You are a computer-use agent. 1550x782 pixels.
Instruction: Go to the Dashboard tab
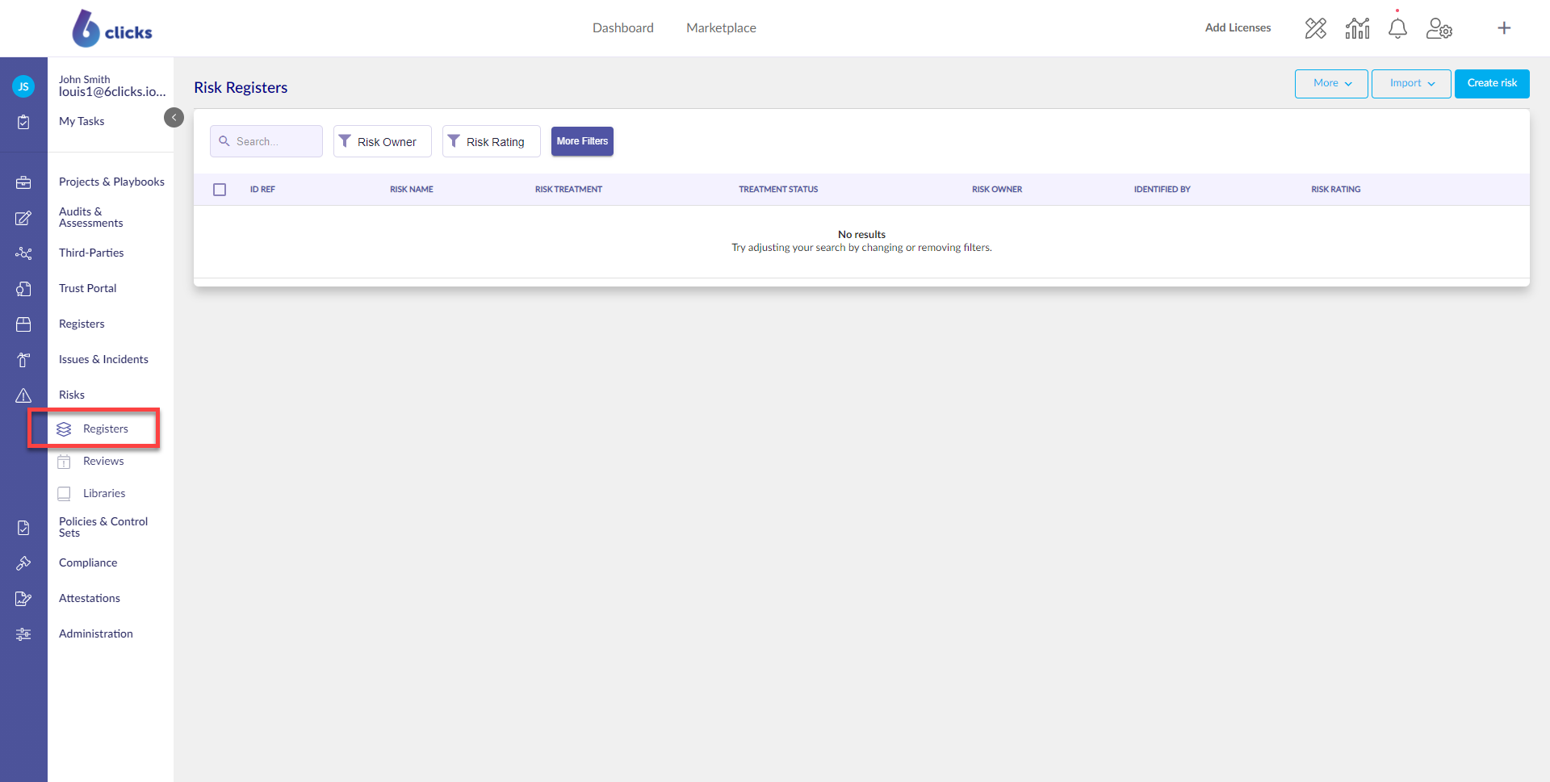click(x=622, y=28)
